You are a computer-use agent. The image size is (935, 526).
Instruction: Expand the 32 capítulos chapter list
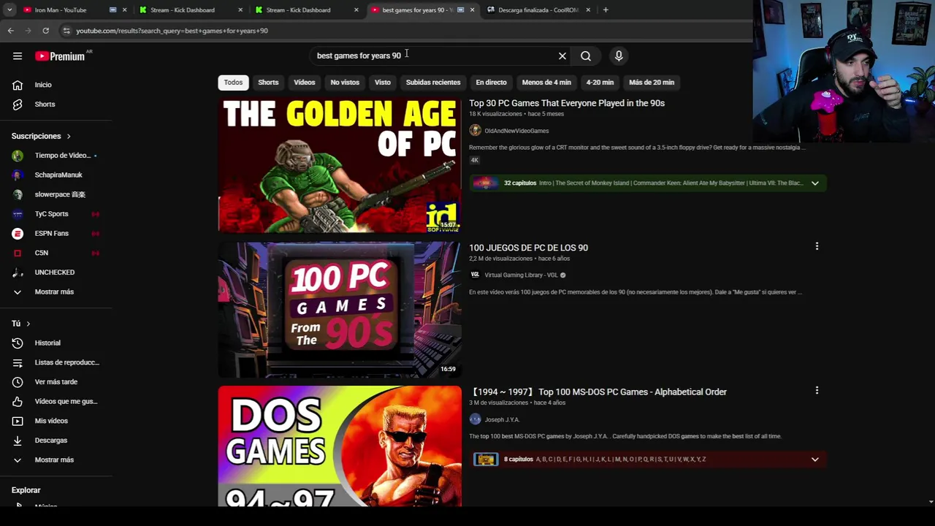pyautogui.click(x=814, y=183)
